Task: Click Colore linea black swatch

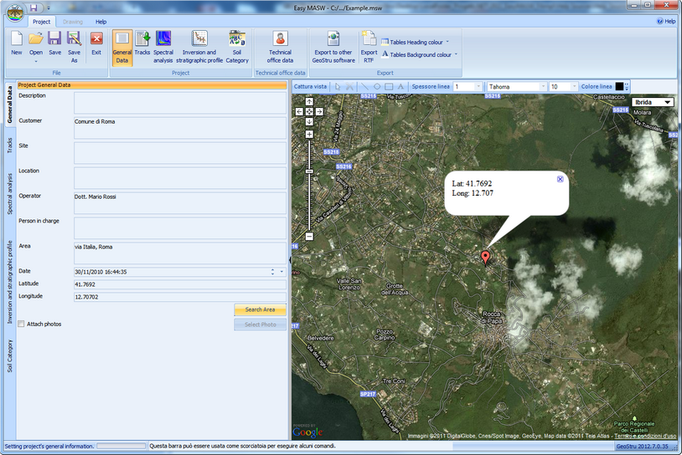Action: coord(619,86)
